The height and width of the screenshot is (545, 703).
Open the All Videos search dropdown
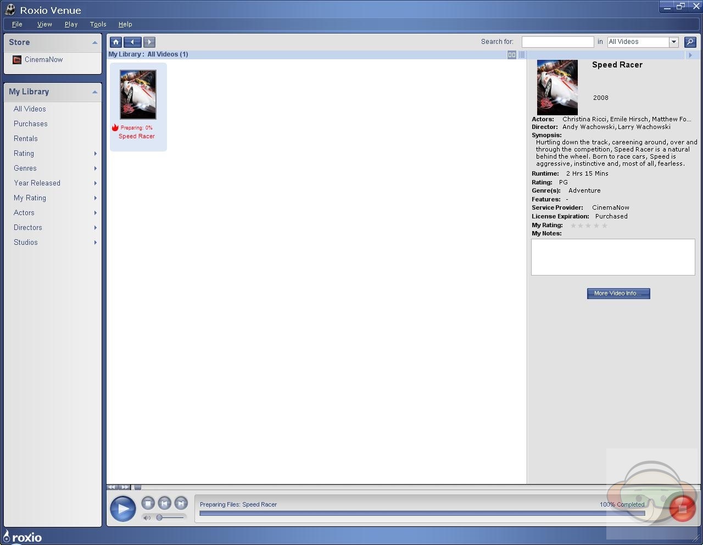673,42
